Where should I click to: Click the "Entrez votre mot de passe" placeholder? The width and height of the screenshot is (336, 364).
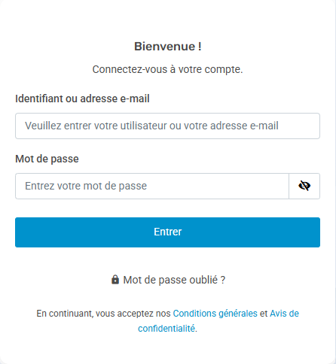[x=86, y=186]
